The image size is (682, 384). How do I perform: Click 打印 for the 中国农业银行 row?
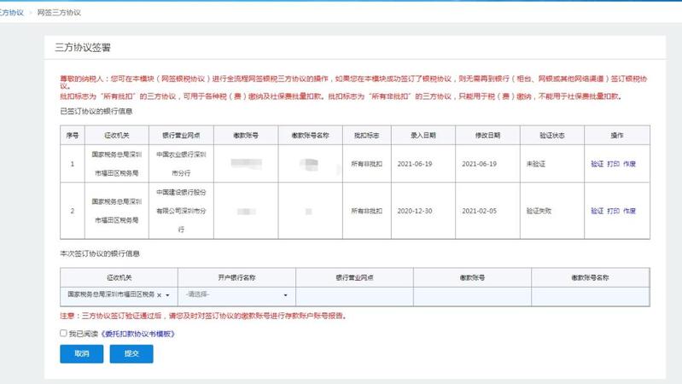pyautogui.click(x=613, y=163)
